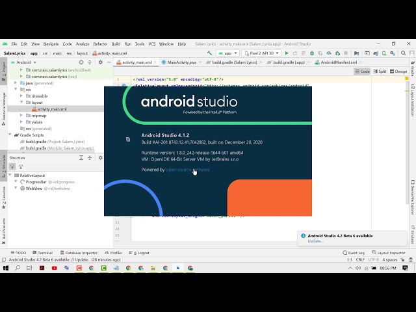Viewport: 416px width, 312px height.
Task: Click the Apply Changes icon next to Run
Action: pyautogui.click(x=295, y=53)
